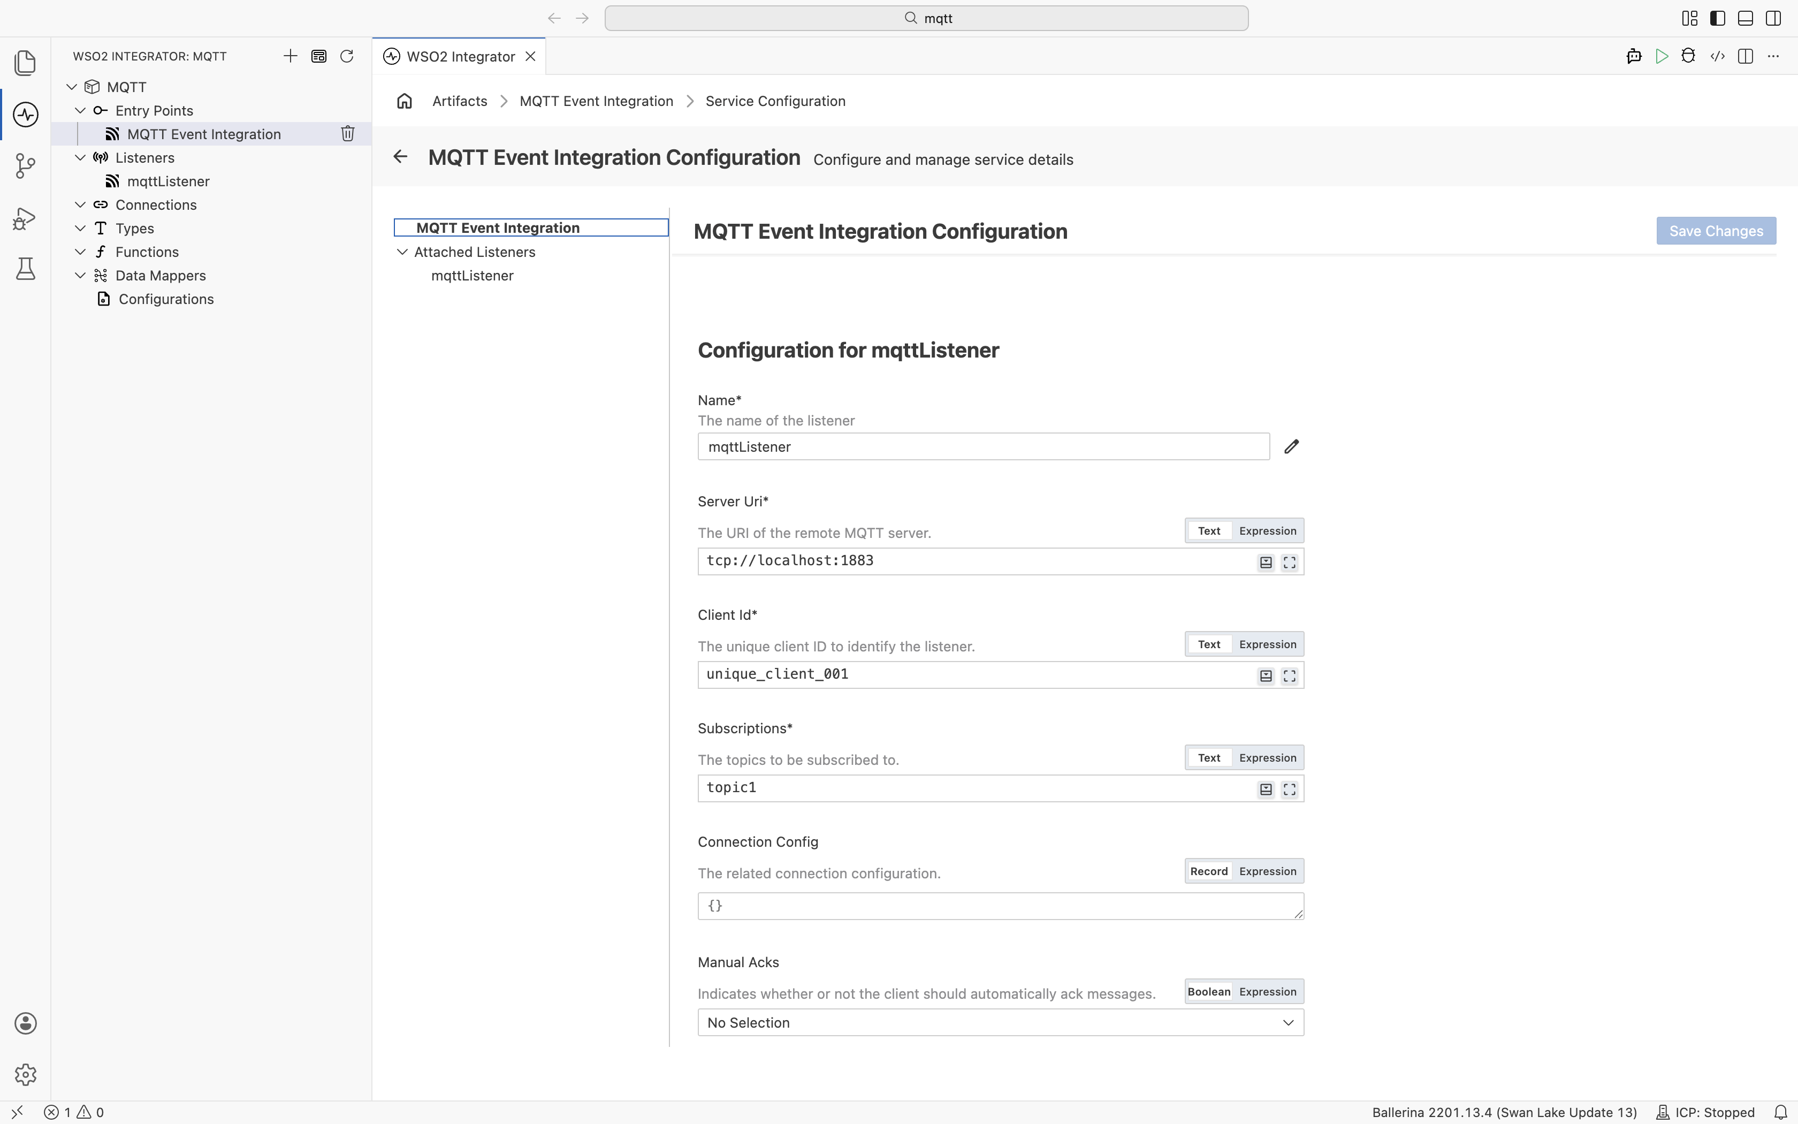Open the Explorer files icon in activity bar
1798x1124 pixels.
point(25,63)
